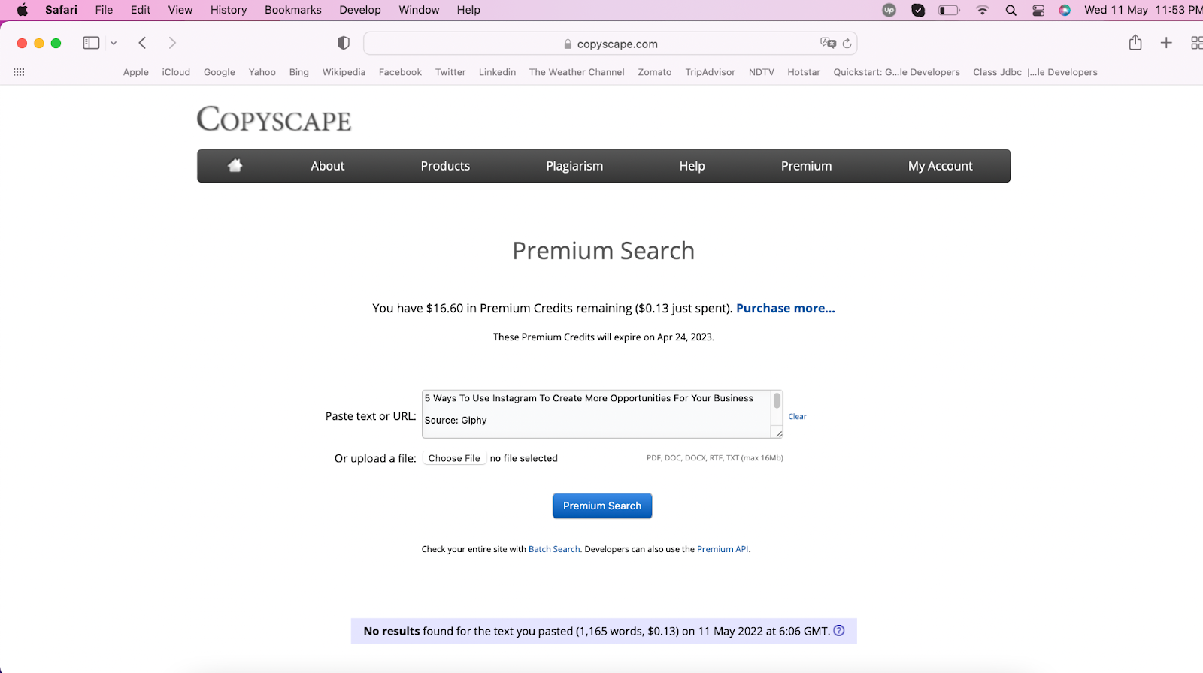Expand the sidebar options chevron
This screenshot has height=673, width=1203.
click(x=114, y=43)
